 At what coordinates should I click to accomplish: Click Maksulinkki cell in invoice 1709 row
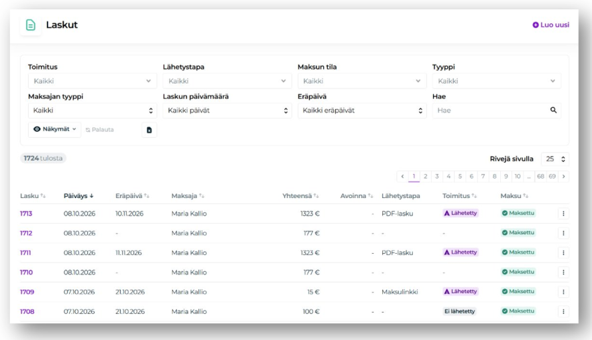400,292
